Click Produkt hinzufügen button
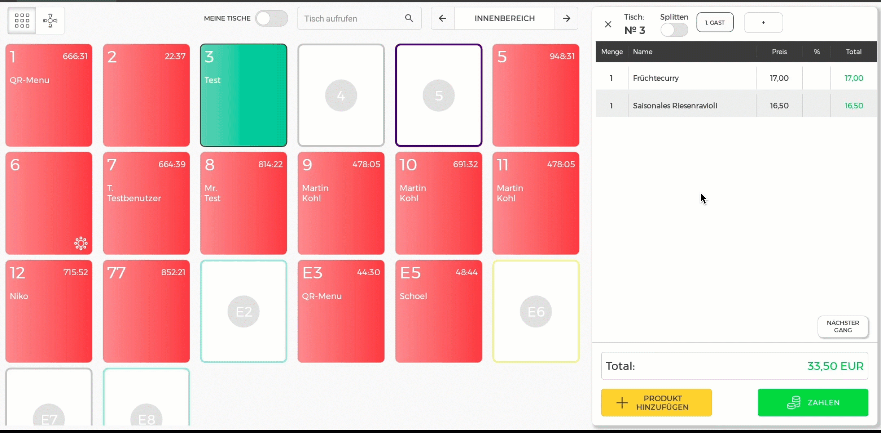The height and width of the screenshot is (433, 881). [x=656, y=402]
